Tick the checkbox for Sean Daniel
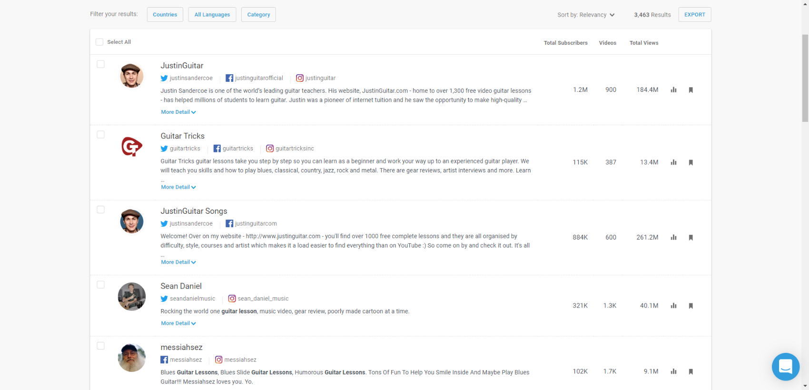 [100, 285]
